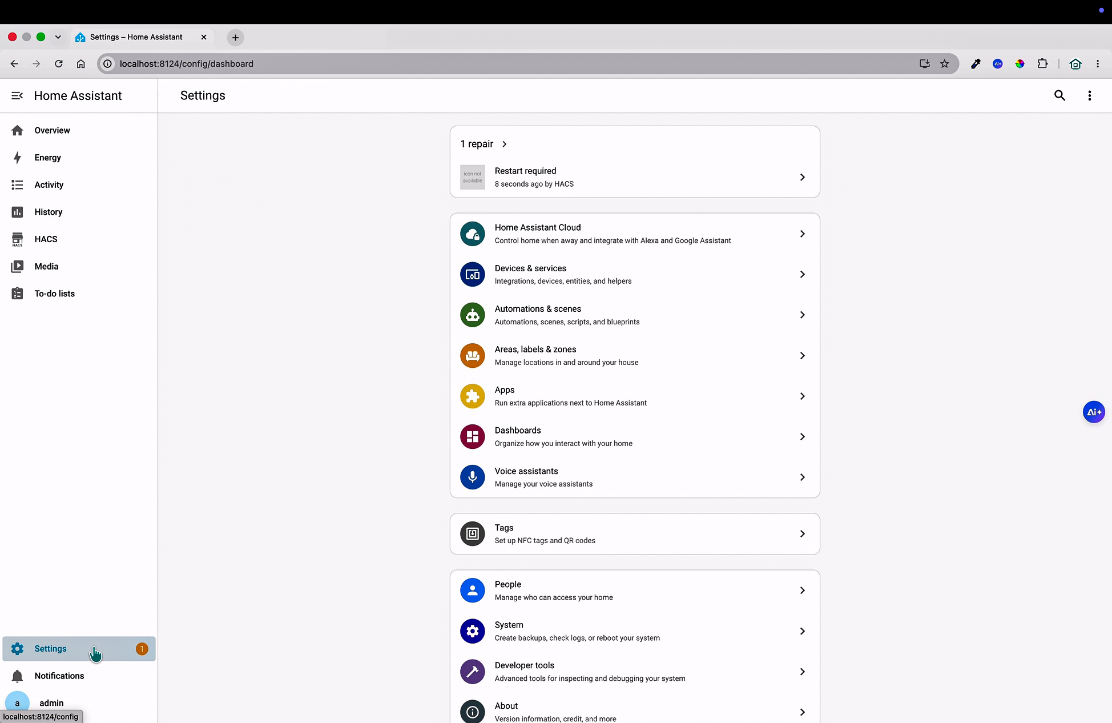Select the Automations & scenes robot icon
1112x723 pixels.
(473, 315)
